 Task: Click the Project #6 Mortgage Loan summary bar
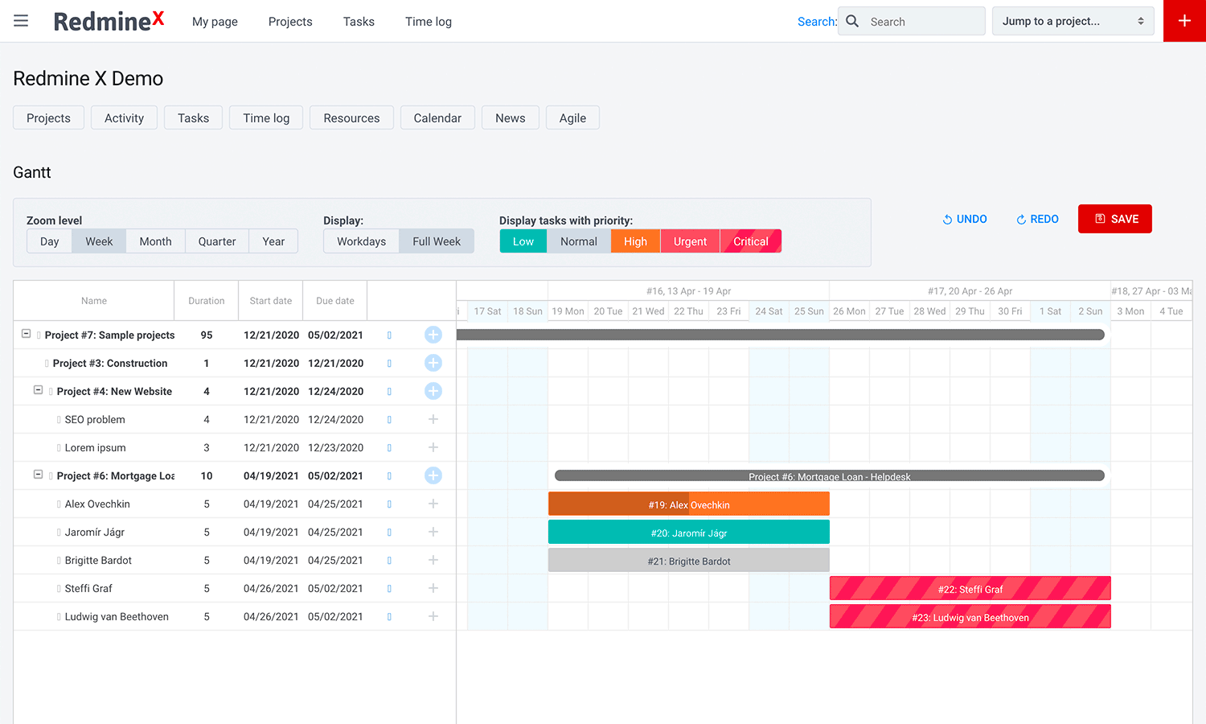(x=830, y=476)
